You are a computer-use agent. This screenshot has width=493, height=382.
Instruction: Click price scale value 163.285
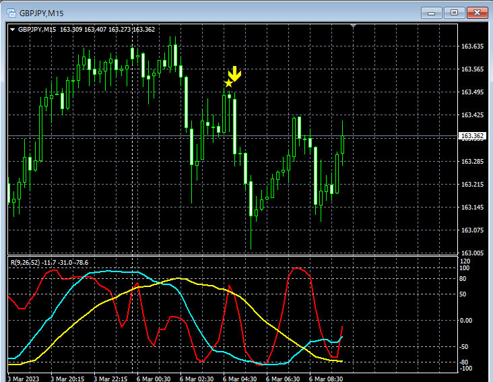coord(472,161)
